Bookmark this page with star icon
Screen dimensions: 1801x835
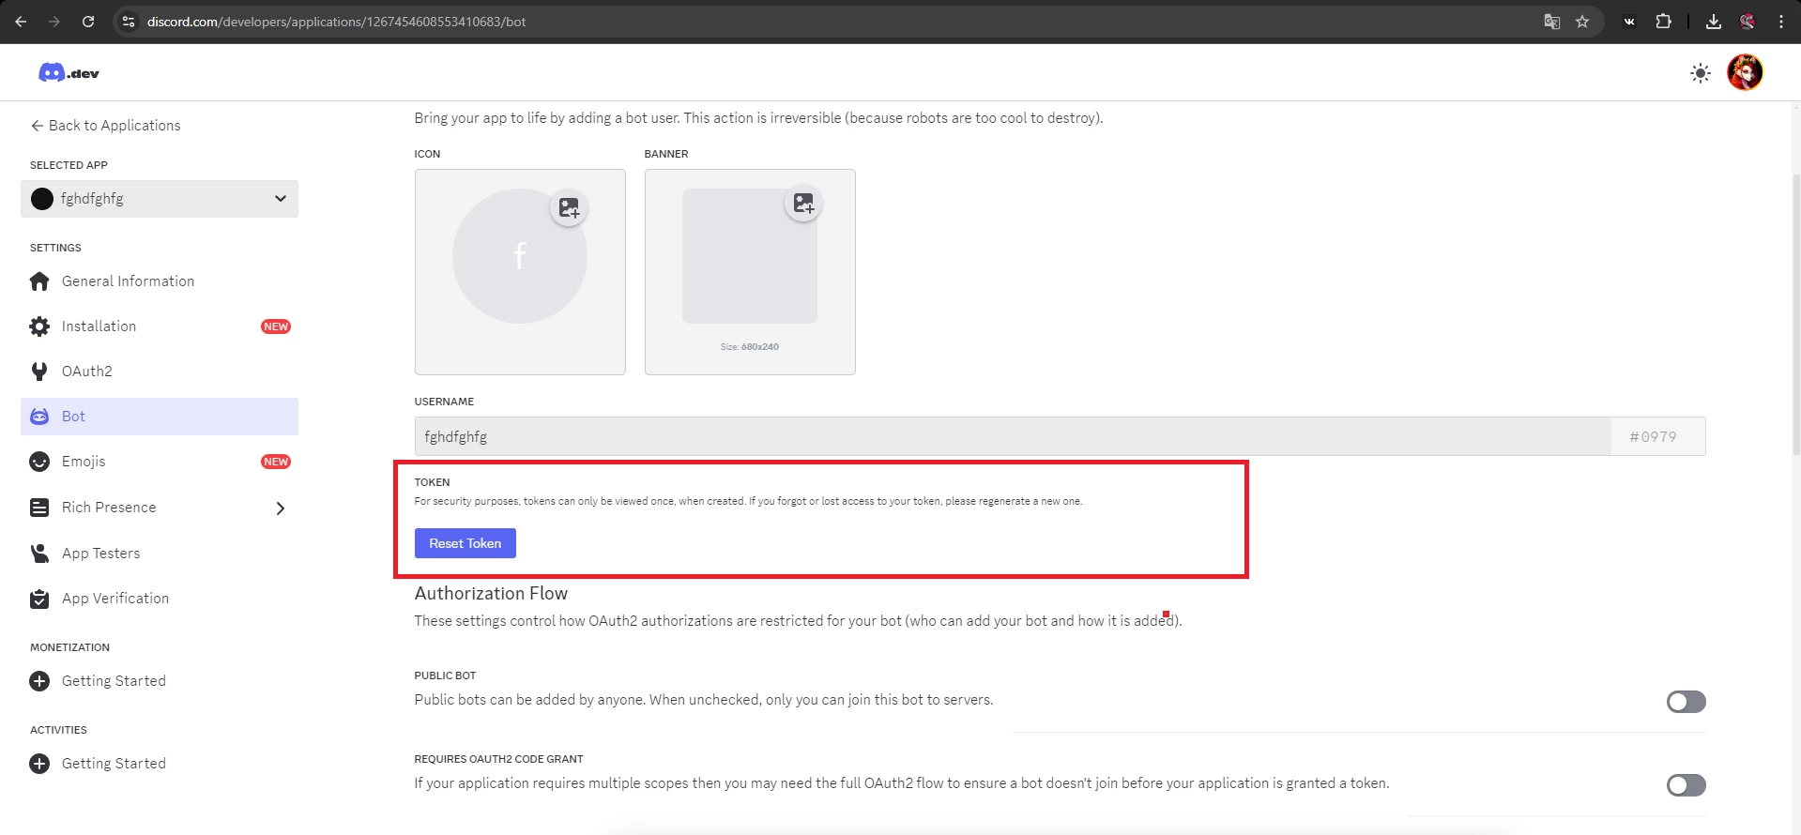[1582, 22]
